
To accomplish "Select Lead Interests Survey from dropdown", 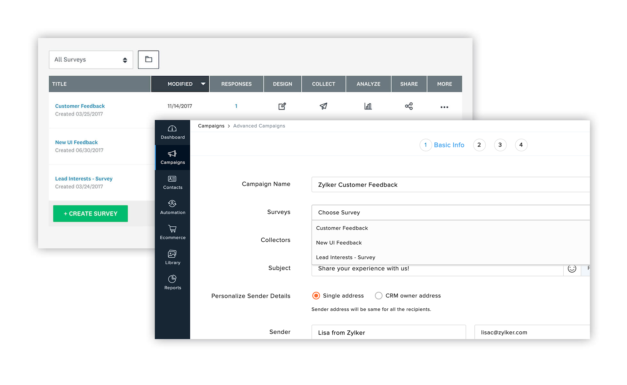I will pyautogui.click(x=345, y=257).
